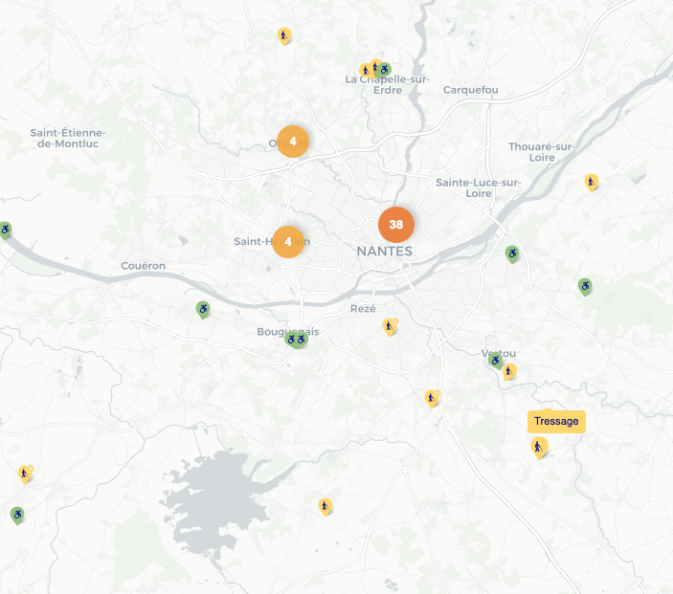This screenshot has width=673, height=594.
Task: Select the green wheelchair marker at Vertou
Action: pyautogui.click(x=495, y=360)
